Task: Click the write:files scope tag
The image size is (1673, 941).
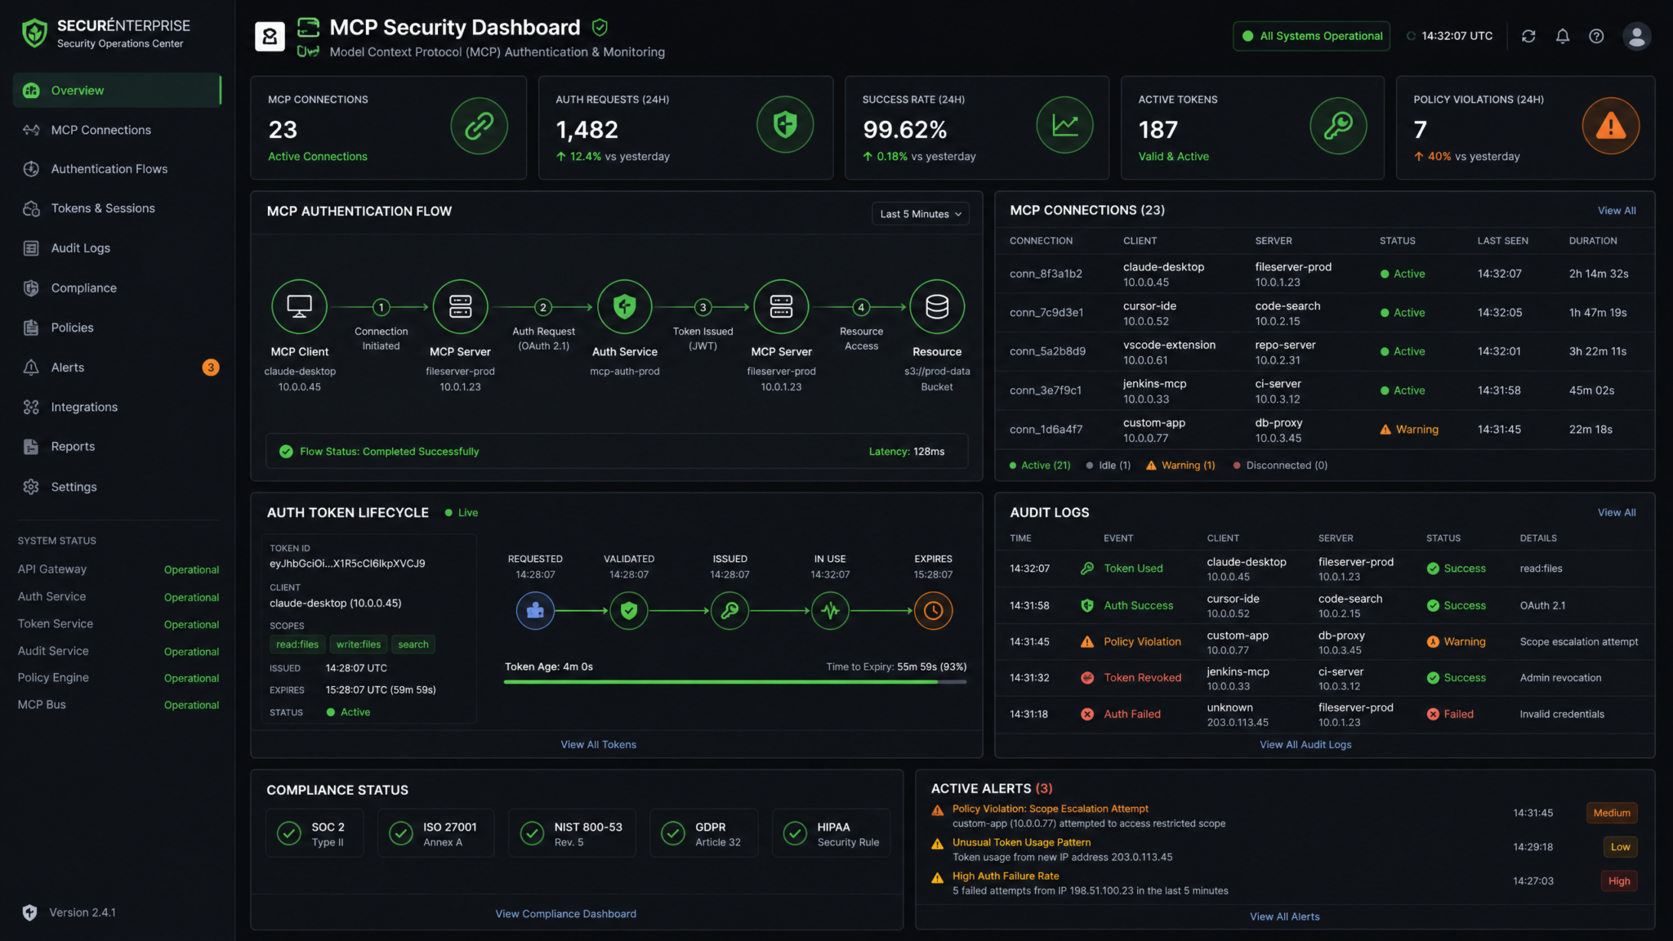Action: point(359,644)
